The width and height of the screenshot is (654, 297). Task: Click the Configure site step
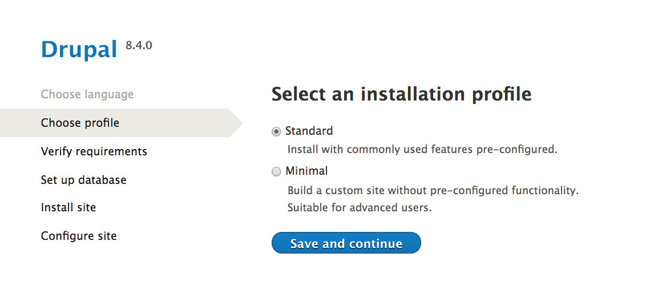(79, 236)
